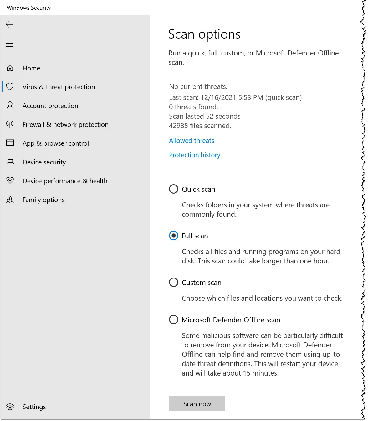Screen dimensions: 368x421
Task: Click the Device security laptop icon
Action: click(x=10, y=162)
